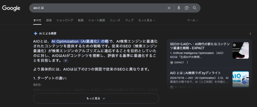Open three-dot menu next to EXPACT
The height and width of the screenshot is (107, 257).
187,63
